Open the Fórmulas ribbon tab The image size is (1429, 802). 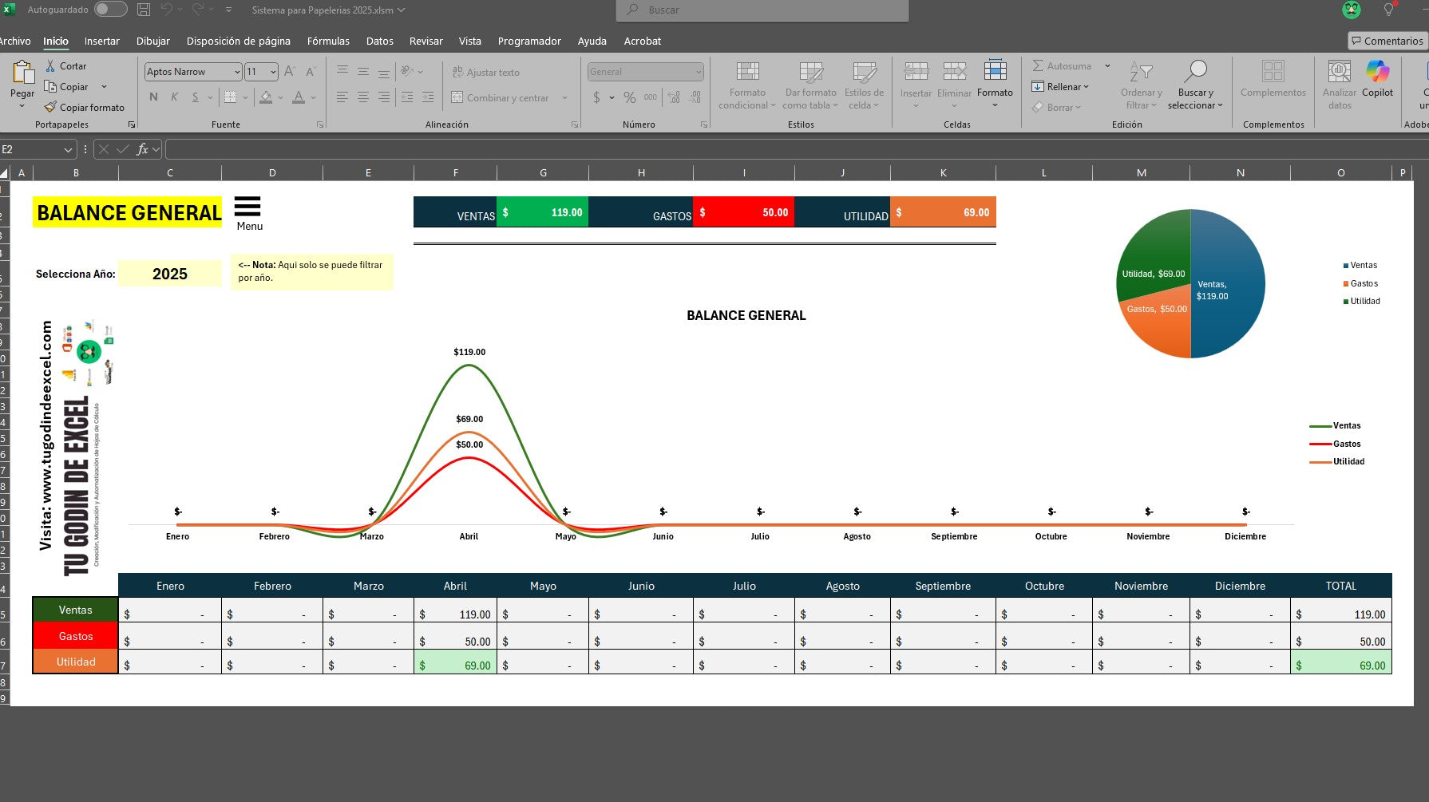click(328, 41)
